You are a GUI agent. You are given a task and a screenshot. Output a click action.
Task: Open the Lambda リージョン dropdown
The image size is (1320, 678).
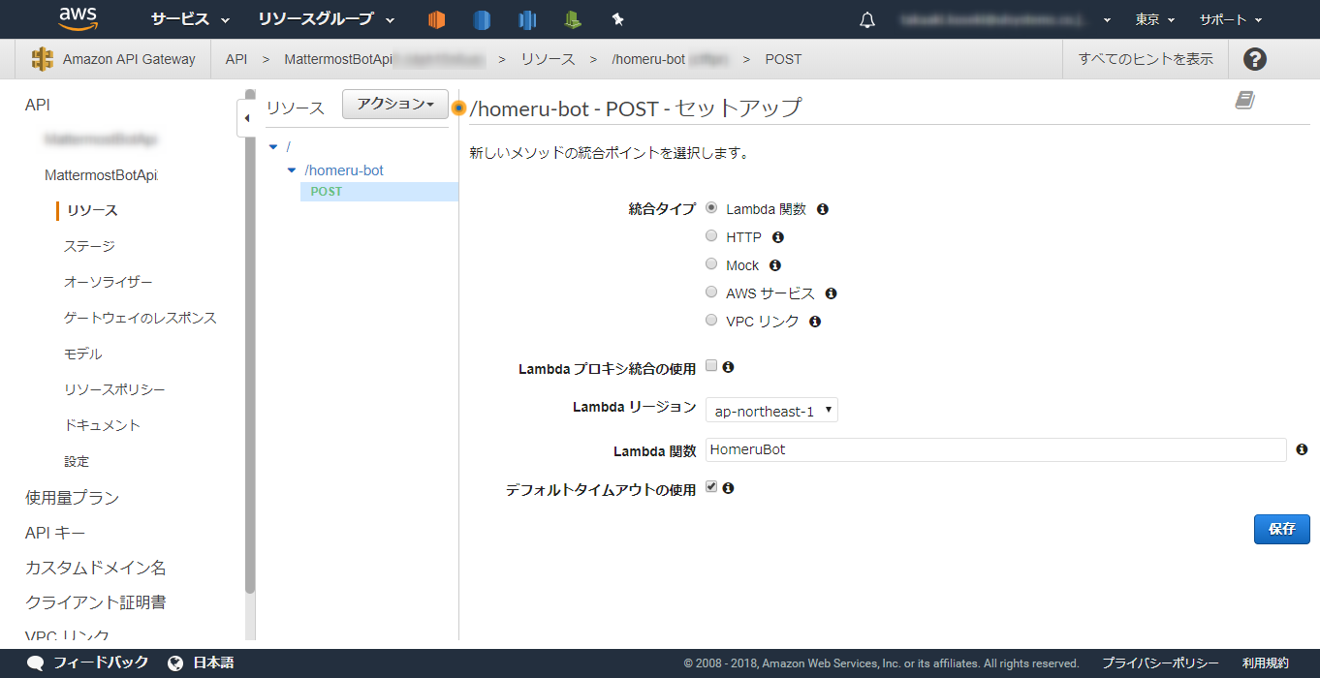[771, 410]
